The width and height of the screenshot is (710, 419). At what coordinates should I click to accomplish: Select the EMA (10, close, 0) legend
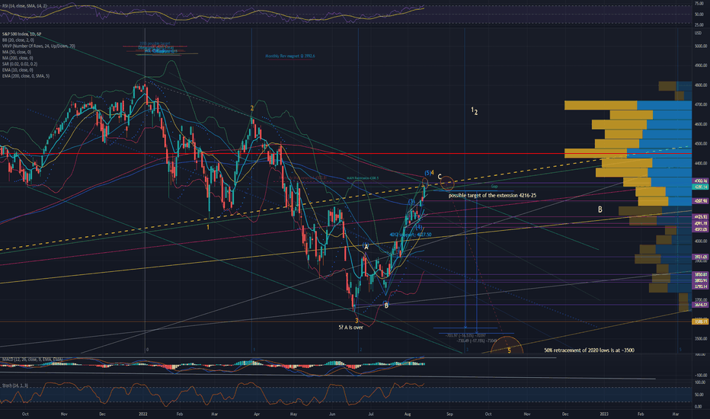coord(18,70)
